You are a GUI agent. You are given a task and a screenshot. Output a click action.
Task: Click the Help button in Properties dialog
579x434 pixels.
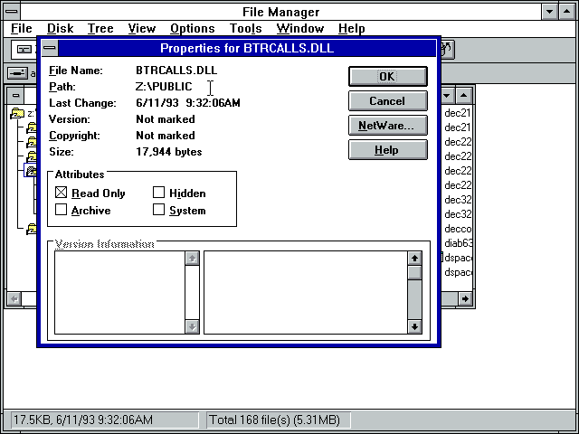click(388, 150)
